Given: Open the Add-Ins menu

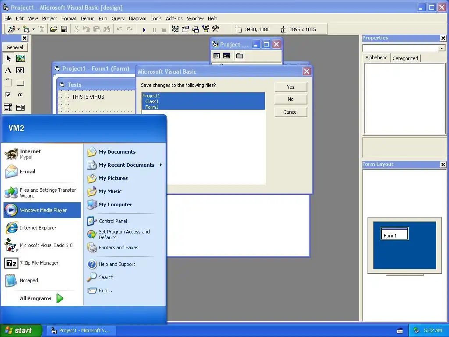Looking at the screenshot, I should tap(174, 18).
